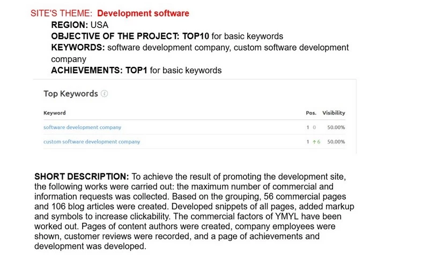Viewport: 429px width, 257px height.
Task: Click the 0 position change value
Action: coord(314,127)
